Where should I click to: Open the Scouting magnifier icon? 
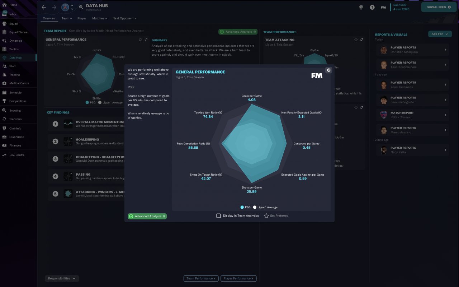4,111
